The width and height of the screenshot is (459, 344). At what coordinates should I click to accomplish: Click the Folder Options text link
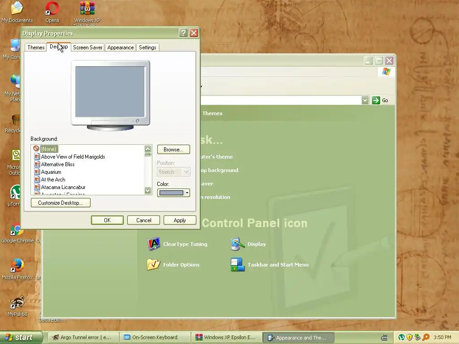[181, 265]
